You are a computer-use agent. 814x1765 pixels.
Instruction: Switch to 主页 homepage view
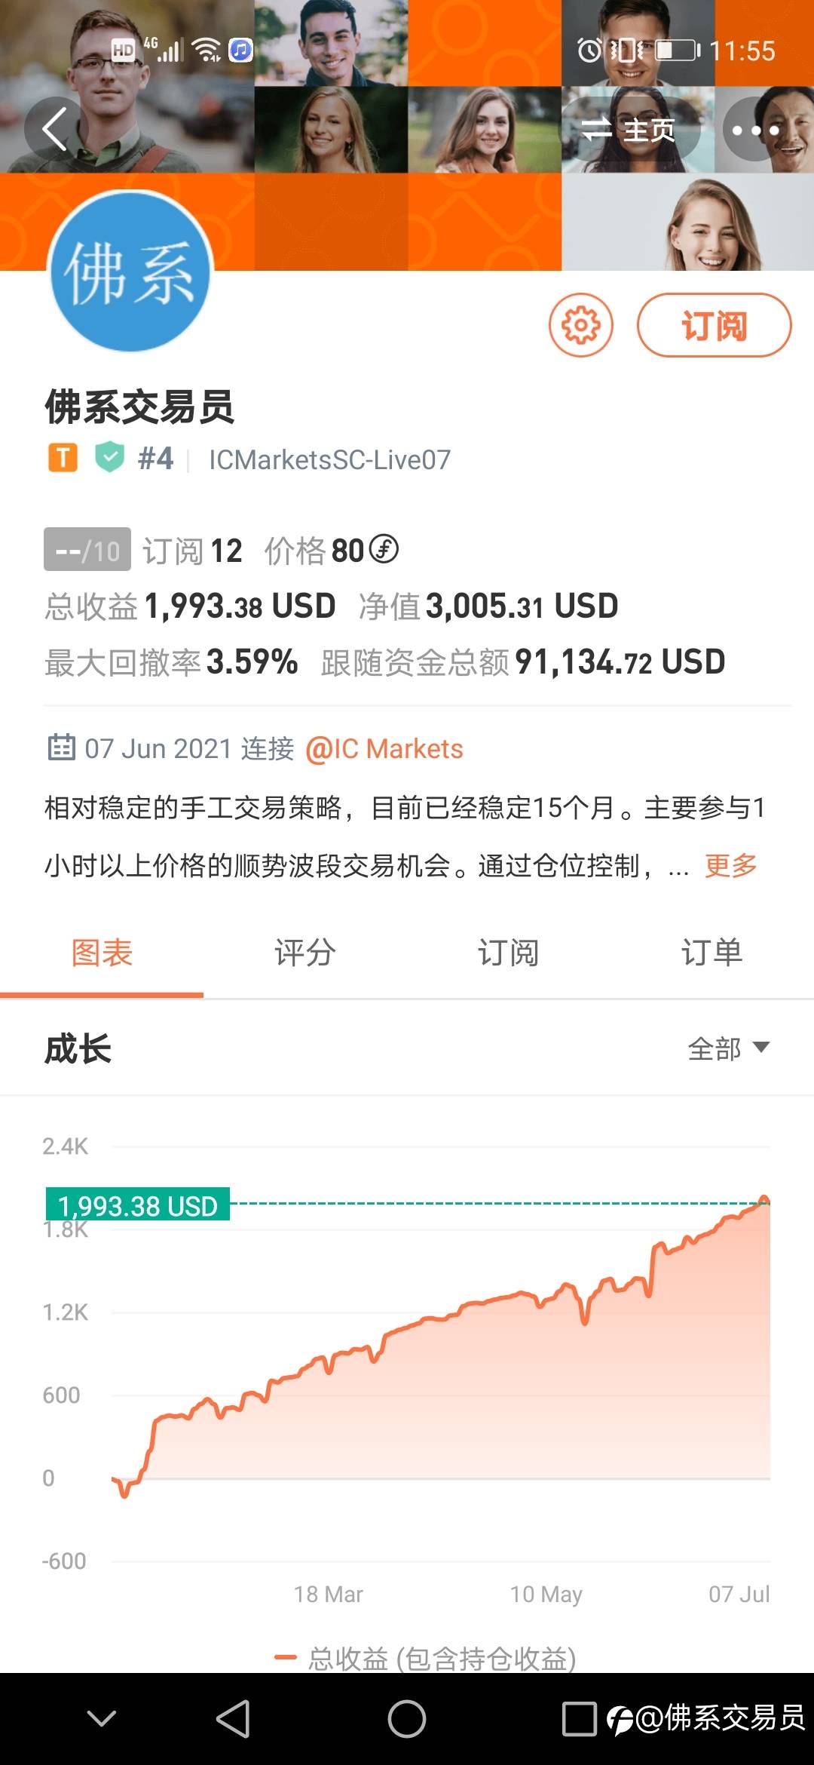click(x=629, y=130)
